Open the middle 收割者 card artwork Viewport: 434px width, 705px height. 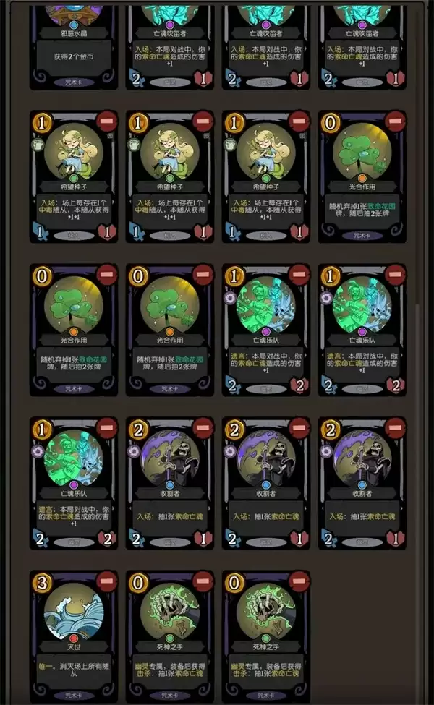click(266, 459)
